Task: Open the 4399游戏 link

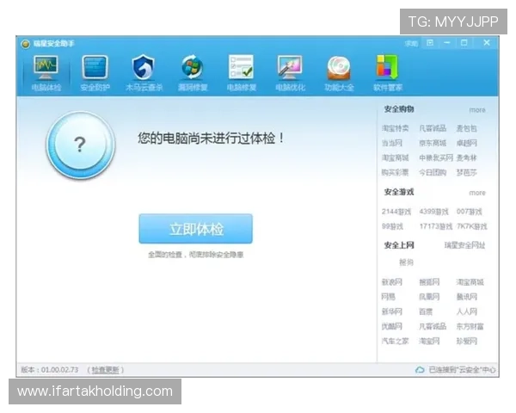Action: tap(433, 212)
